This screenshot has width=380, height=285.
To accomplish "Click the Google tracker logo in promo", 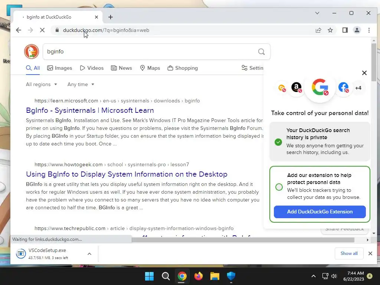I will point(320,87).
